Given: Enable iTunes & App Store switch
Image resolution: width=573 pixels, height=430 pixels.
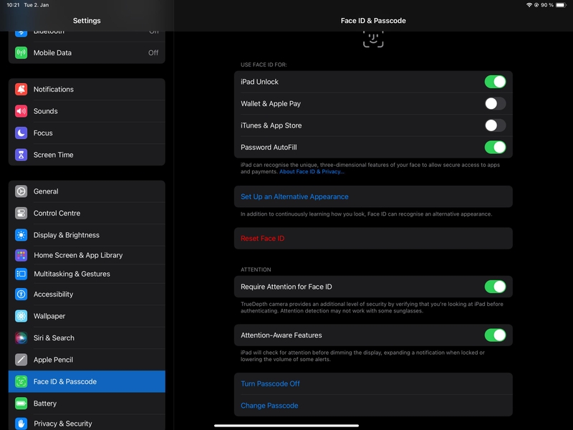Looking at the screenshot, I should pyautogui.click(x=495, y=125).
